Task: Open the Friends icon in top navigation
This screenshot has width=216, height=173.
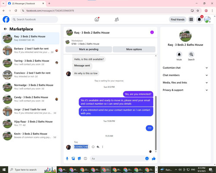Action: [117, 19]
